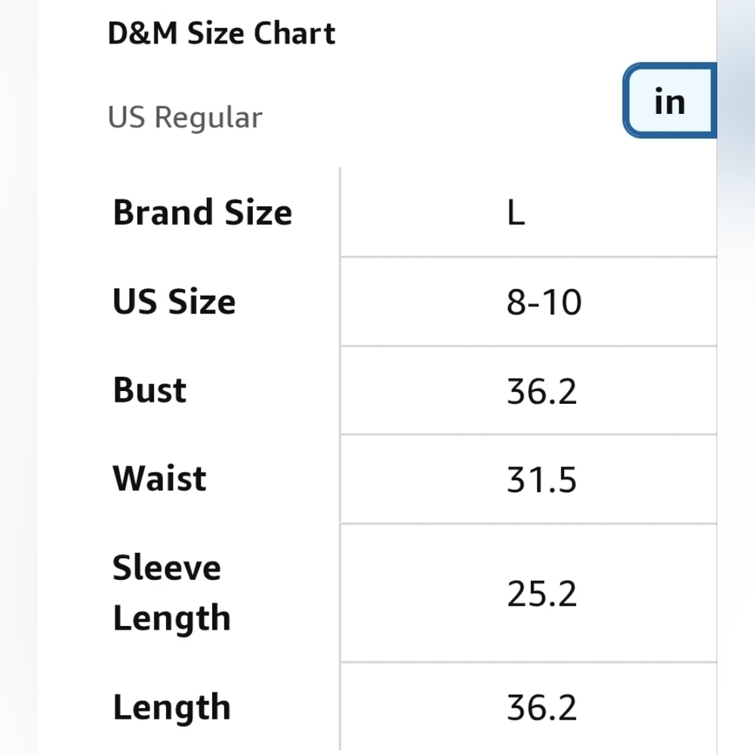Select the Bust measurement value 36.2
The height and width of the screenshot is (755, 755).
[541, 392]
